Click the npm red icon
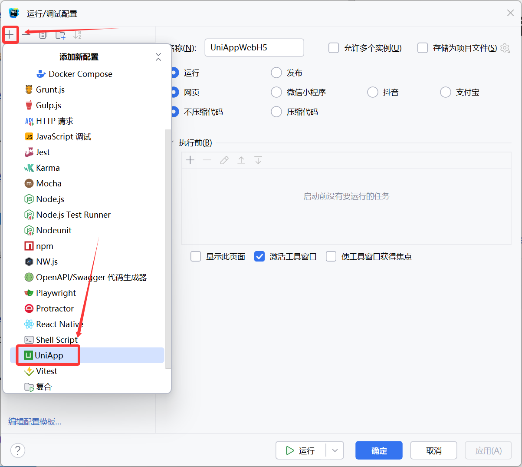522x467 pixels. (29, 246)
